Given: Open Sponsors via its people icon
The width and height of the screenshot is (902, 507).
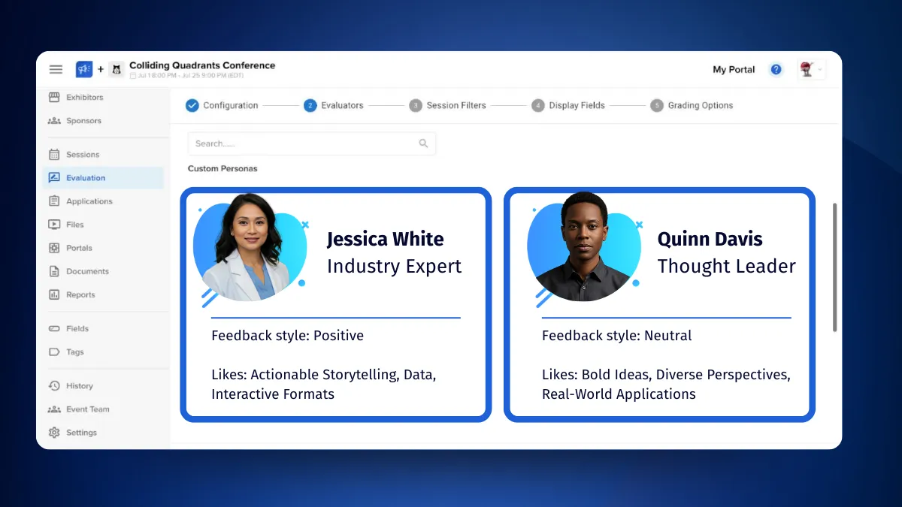Looking at the screenshot, I should pos(54,120).
